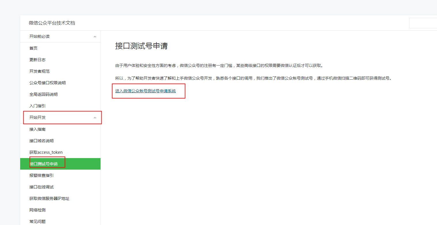Viewport: 437px width, 225px height.
Task: Go to 接口在线调试 page
Action: coord(41,187)
